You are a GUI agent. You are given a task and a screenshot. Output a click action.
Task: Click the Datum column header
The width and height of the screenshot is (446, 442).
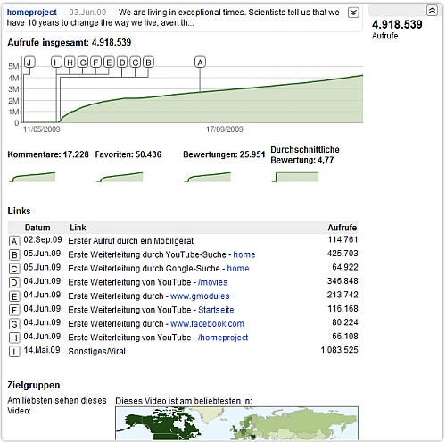pos(37,228)
